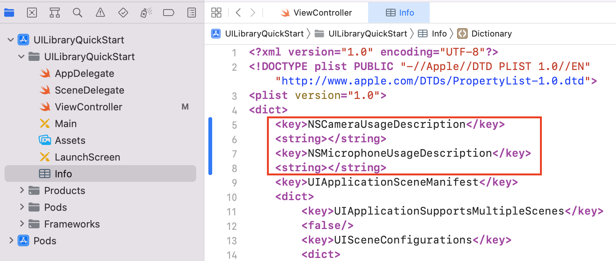
Task: Toggle the editor options grid icon
Action: click(x=216, y=12)
